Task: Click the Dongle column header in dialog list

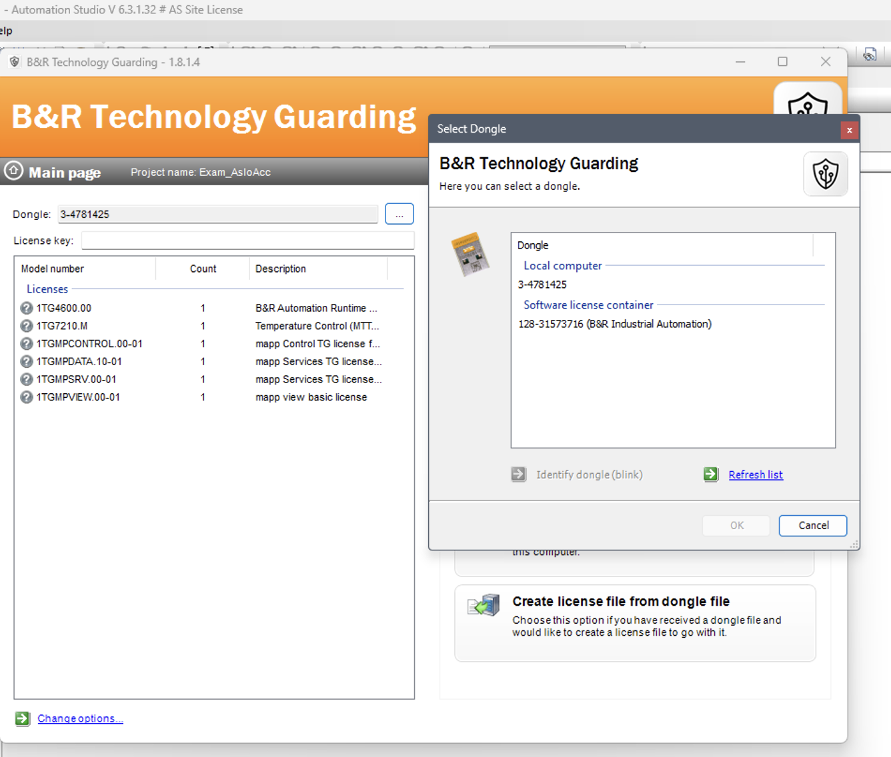Action: coord(662,245)
